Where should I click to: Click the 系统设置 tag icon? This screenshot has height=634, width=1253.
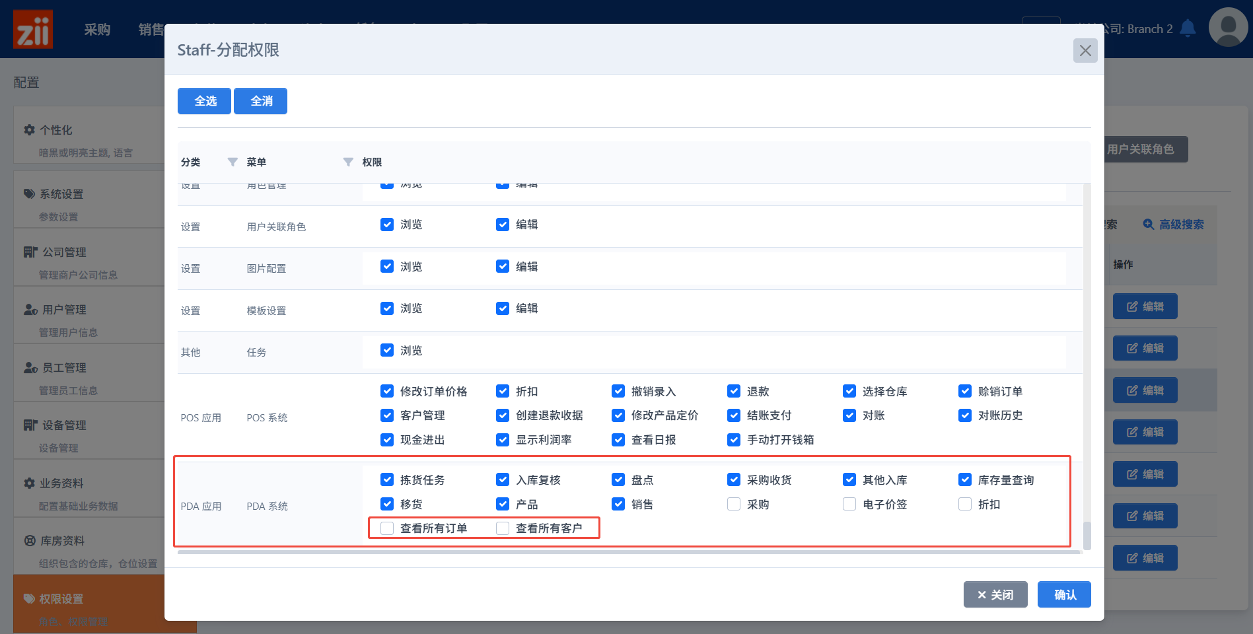point(30,194)
